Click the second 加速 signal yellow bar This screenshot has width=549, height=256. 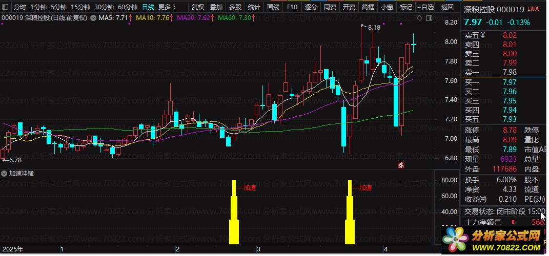tap(350, 212)
